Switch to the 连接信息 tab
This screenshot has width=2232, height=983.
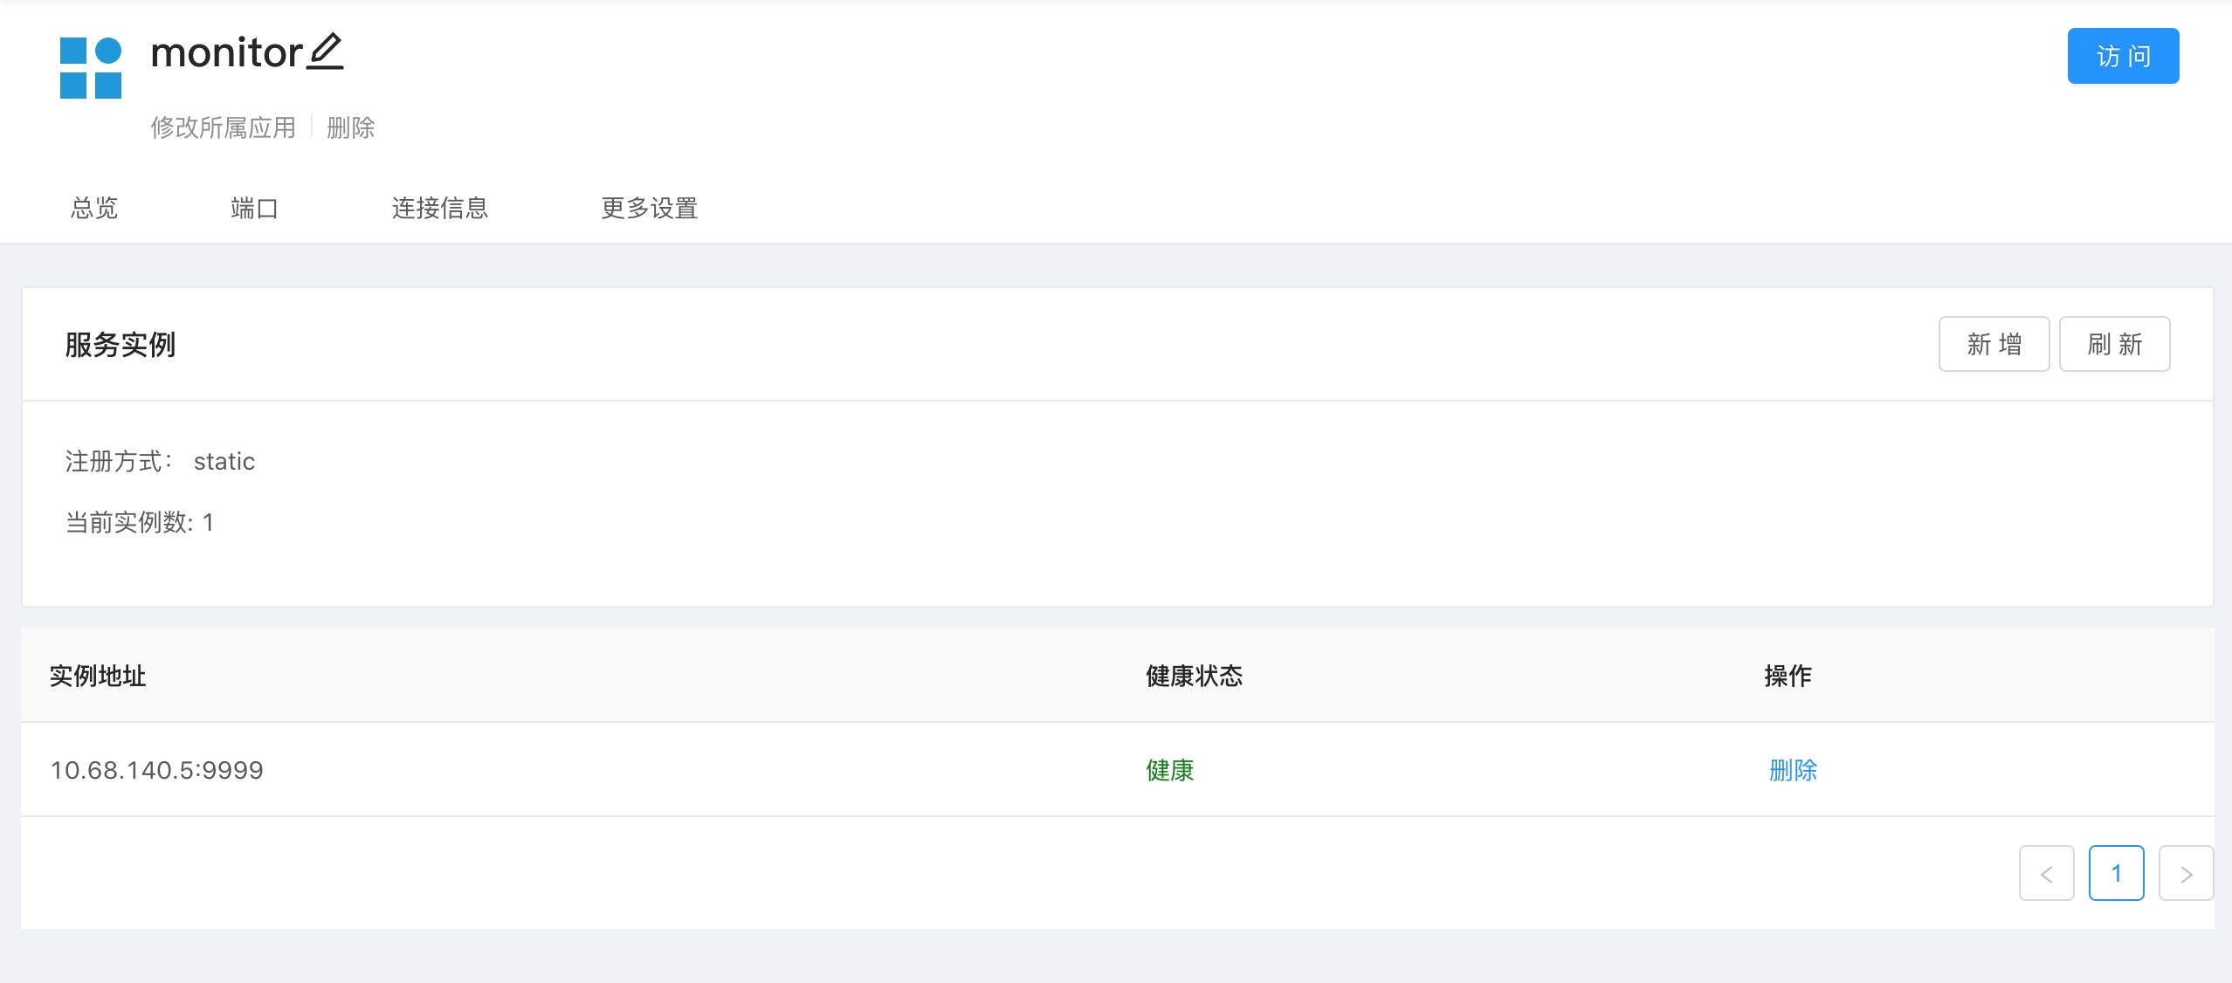click(440, 208)
